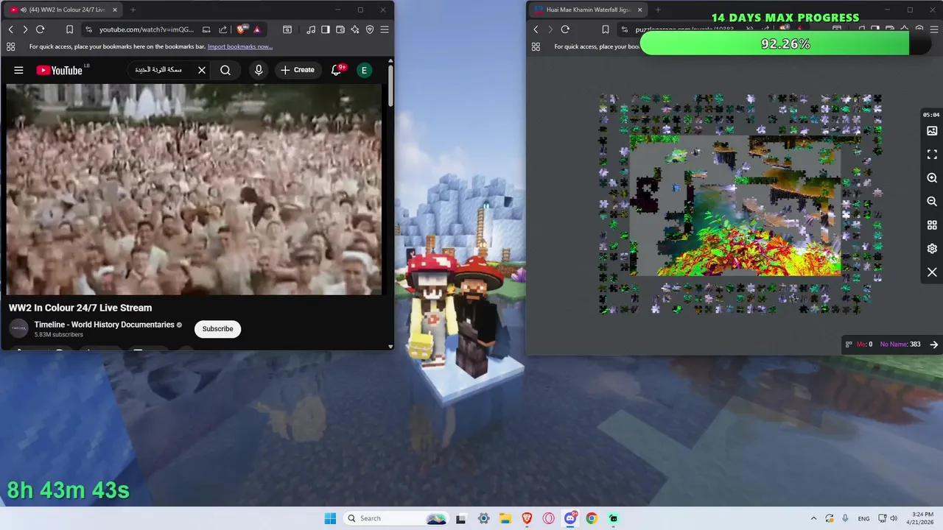Click the YouTube search magnifier button
943x530 pixels.
coord(225,70)
